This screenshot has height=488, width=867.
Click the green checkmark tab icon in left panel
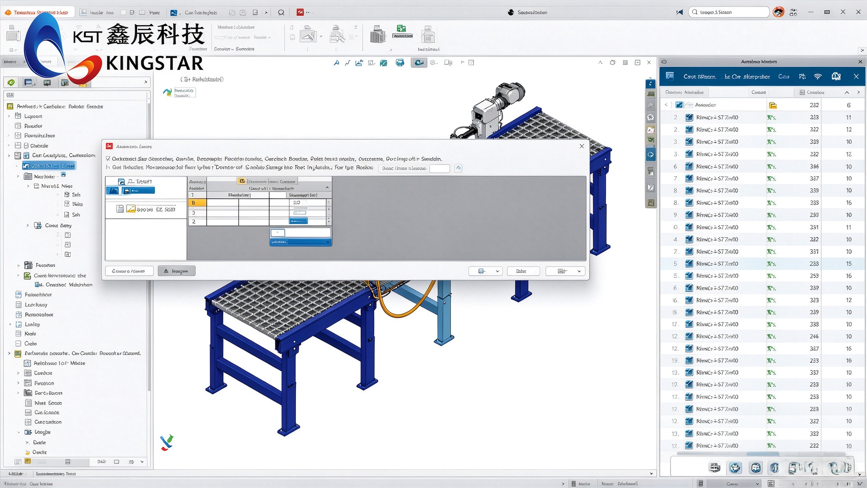[x=11, y=82]
